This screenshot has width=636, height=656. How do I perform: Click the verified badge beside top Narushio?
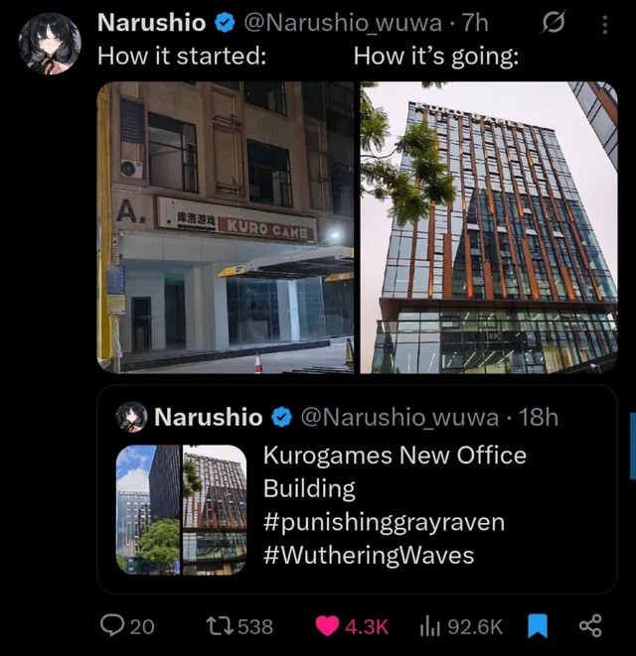(225, 23)
